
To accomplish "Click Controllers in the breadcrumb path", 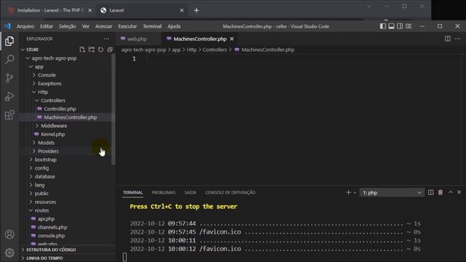I will tap(215, 50).
